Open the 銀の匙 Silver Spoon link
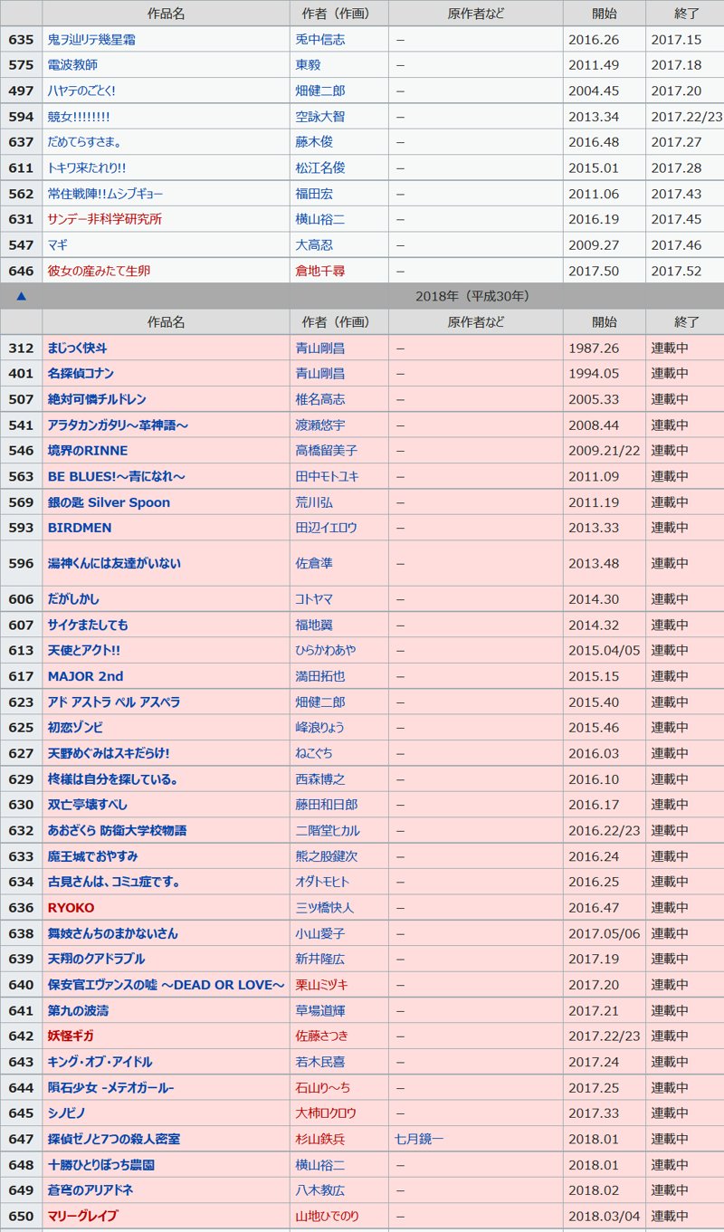This screenshot has height=1232, width=724. click(109, 502)
